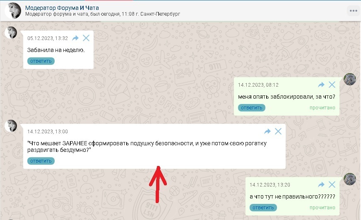Screen dimensions: 361x220
Task: Close the 14.12.2023, 13:20 message with X
Action: [x=332, y=185]
